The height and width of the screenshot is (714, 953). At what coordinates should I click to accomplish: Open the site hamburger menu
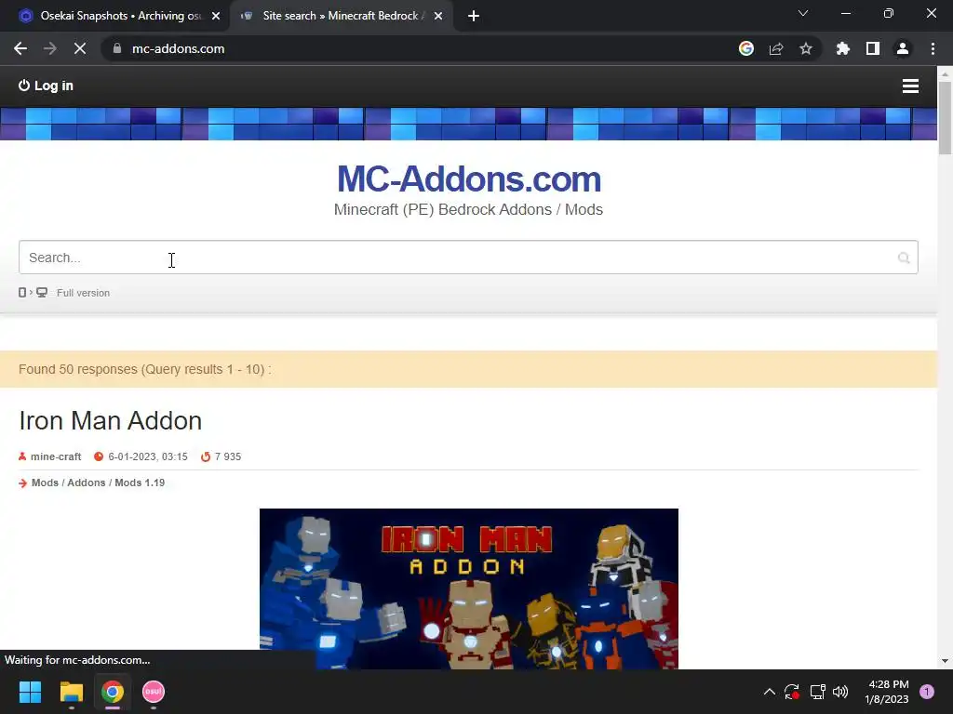click(x=910, y=86)
